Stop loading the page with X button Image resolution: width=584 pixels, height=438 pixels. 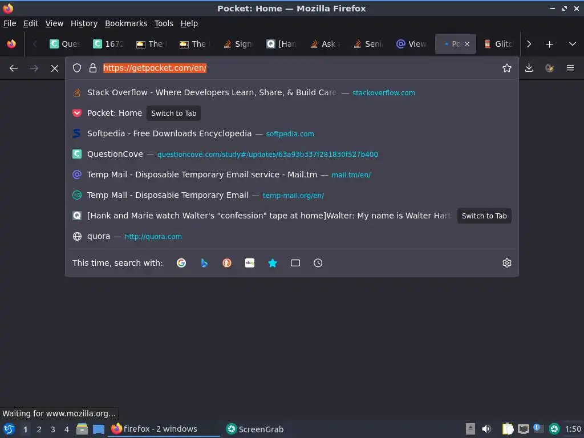[55, 68]
